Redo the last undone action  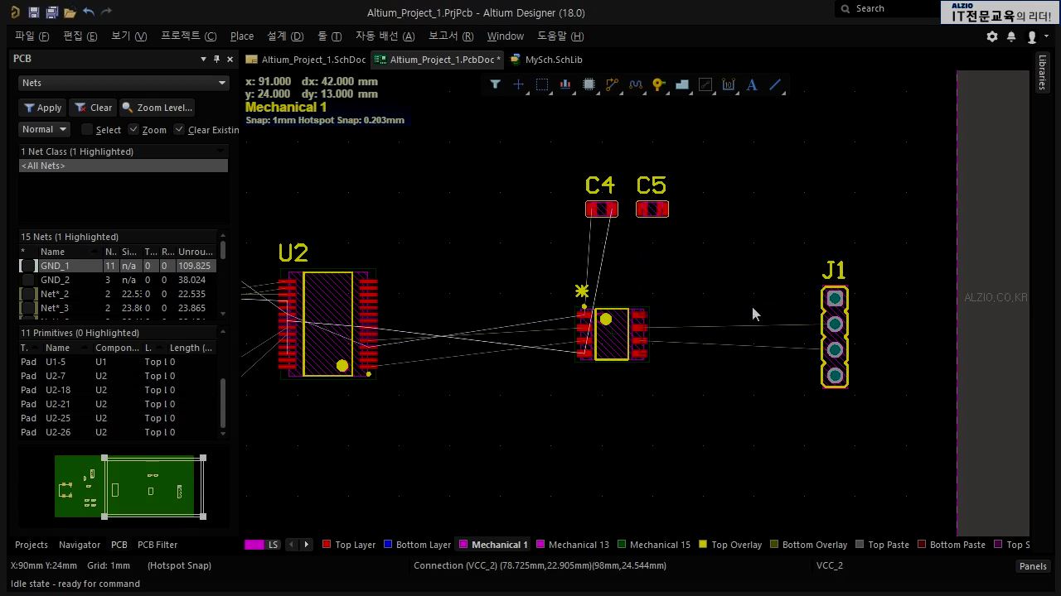(106, 12)
